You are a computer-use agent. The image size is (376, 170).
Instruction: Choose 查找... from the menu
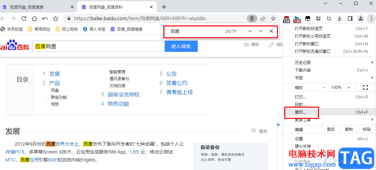click(329, 112)
